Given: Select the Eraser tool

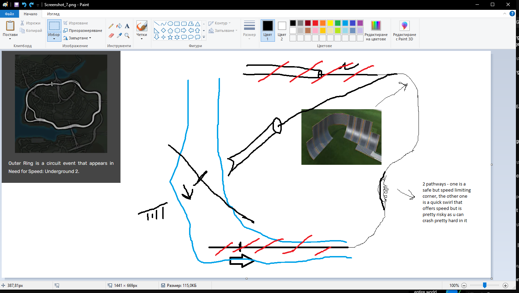Looking at the screenshot, I should pos(111,35).
